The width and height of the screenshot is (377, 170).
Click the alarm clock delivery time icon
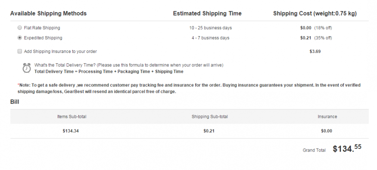pyautogui.click(x=27, y=68)
